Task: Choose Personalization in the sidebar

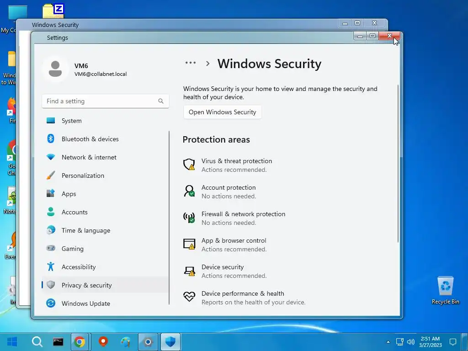Action: coord(83,175)
